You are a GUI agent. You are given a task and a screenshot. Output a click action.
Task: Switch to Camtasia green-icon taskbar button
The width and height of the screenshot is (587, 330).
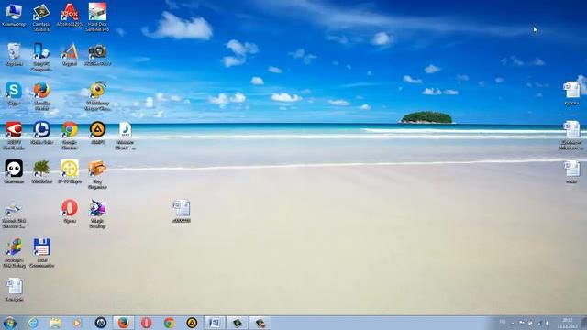click(x=238, y=323)
